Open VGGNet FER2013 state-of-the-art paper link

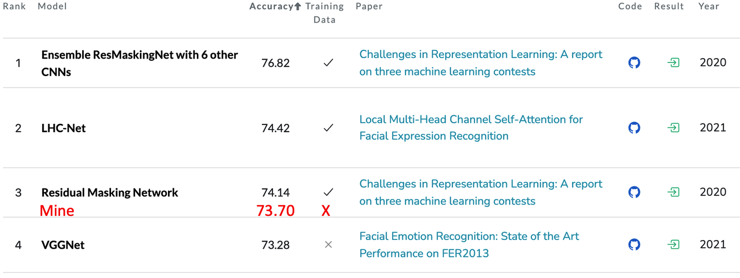[x=469, y=245]
